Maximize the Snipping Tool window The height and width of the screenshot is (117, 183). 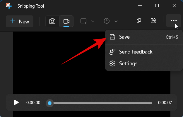point(157,6)
